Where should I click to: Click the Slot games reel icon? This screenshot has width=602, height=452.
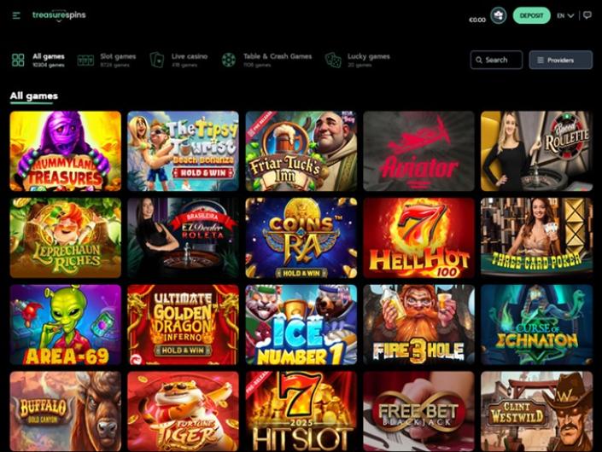(85, 61)
